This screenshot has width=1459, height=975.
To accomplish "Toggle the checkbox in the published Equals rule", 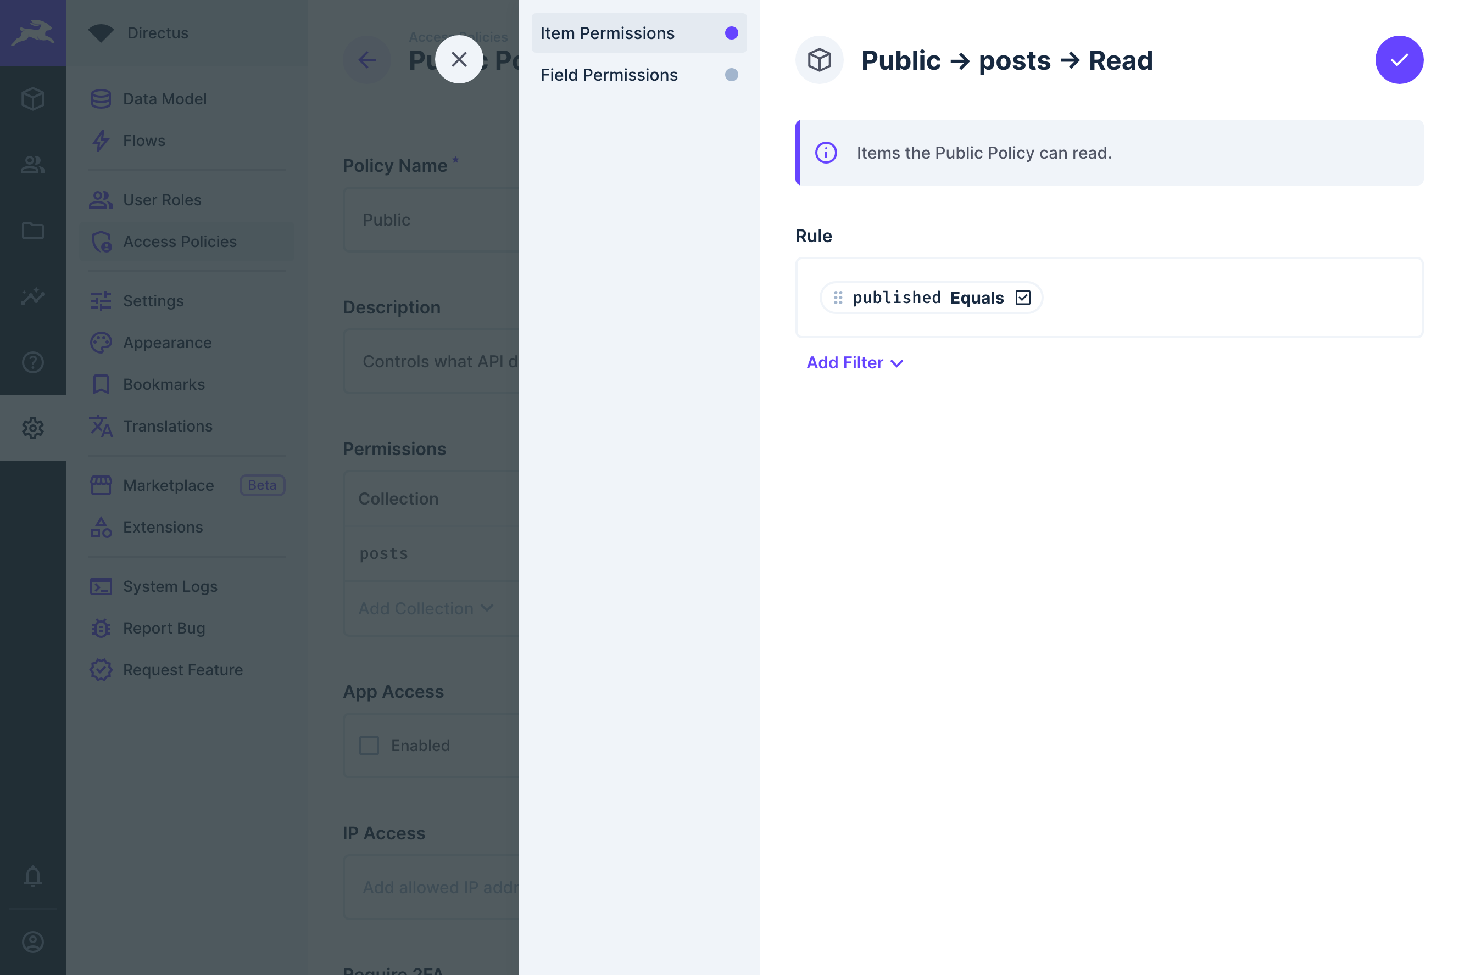I will pyautogui.click(x=1023, y=297).
